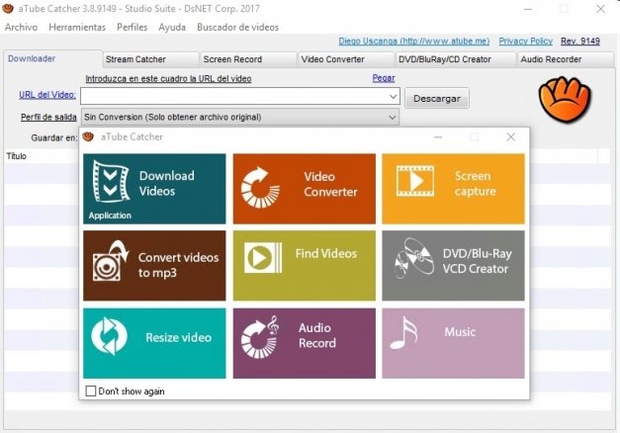Click the Descargar button
Viewport: 620px width, 433px height.
(437, 98)
